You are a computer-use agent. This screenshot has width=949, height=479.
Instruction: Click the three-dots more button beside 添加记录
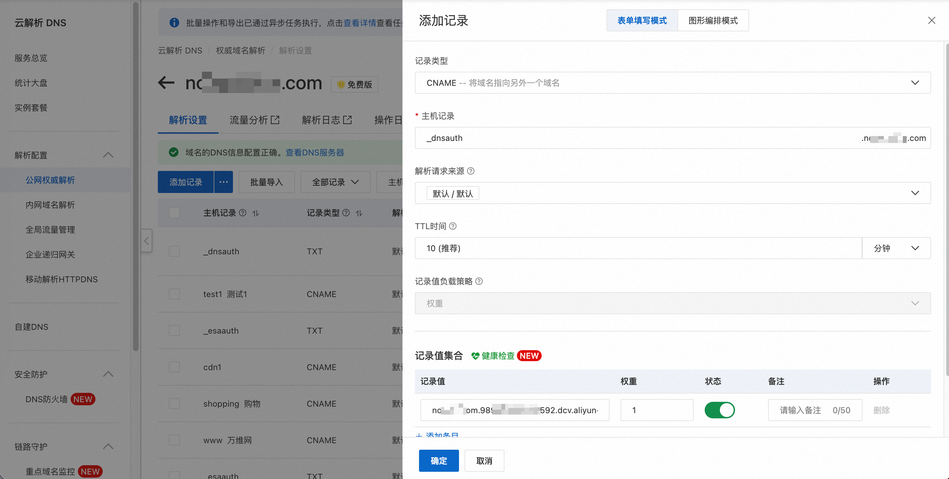pyautogui.click(x=223, y=182)
